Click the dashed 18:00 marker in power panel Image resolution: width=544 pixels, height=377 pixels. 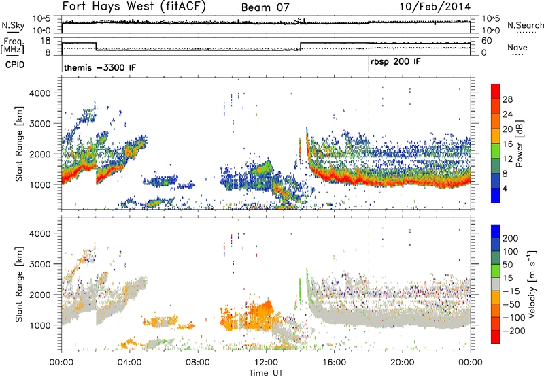tap(369, 144)
